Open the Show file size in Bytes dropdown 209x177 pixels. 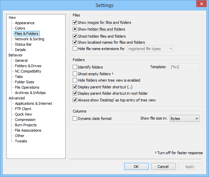pyautogui.click(x=184, y=118)
